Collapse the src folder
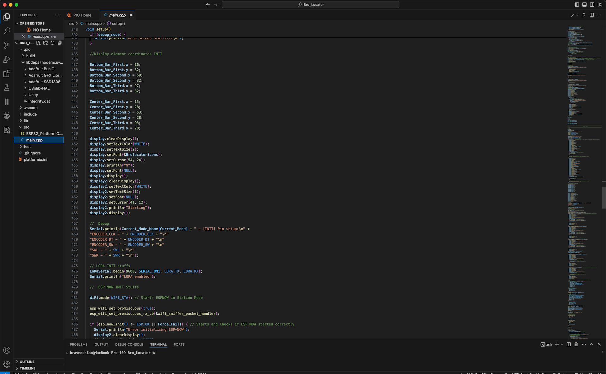Image resolution: width=606 pixels, height=374 pixels. (27, 127)
